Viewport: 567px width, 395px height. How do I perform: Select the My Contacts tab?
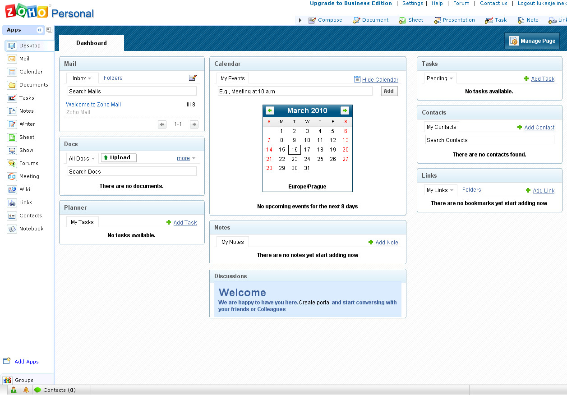[442, 127]
